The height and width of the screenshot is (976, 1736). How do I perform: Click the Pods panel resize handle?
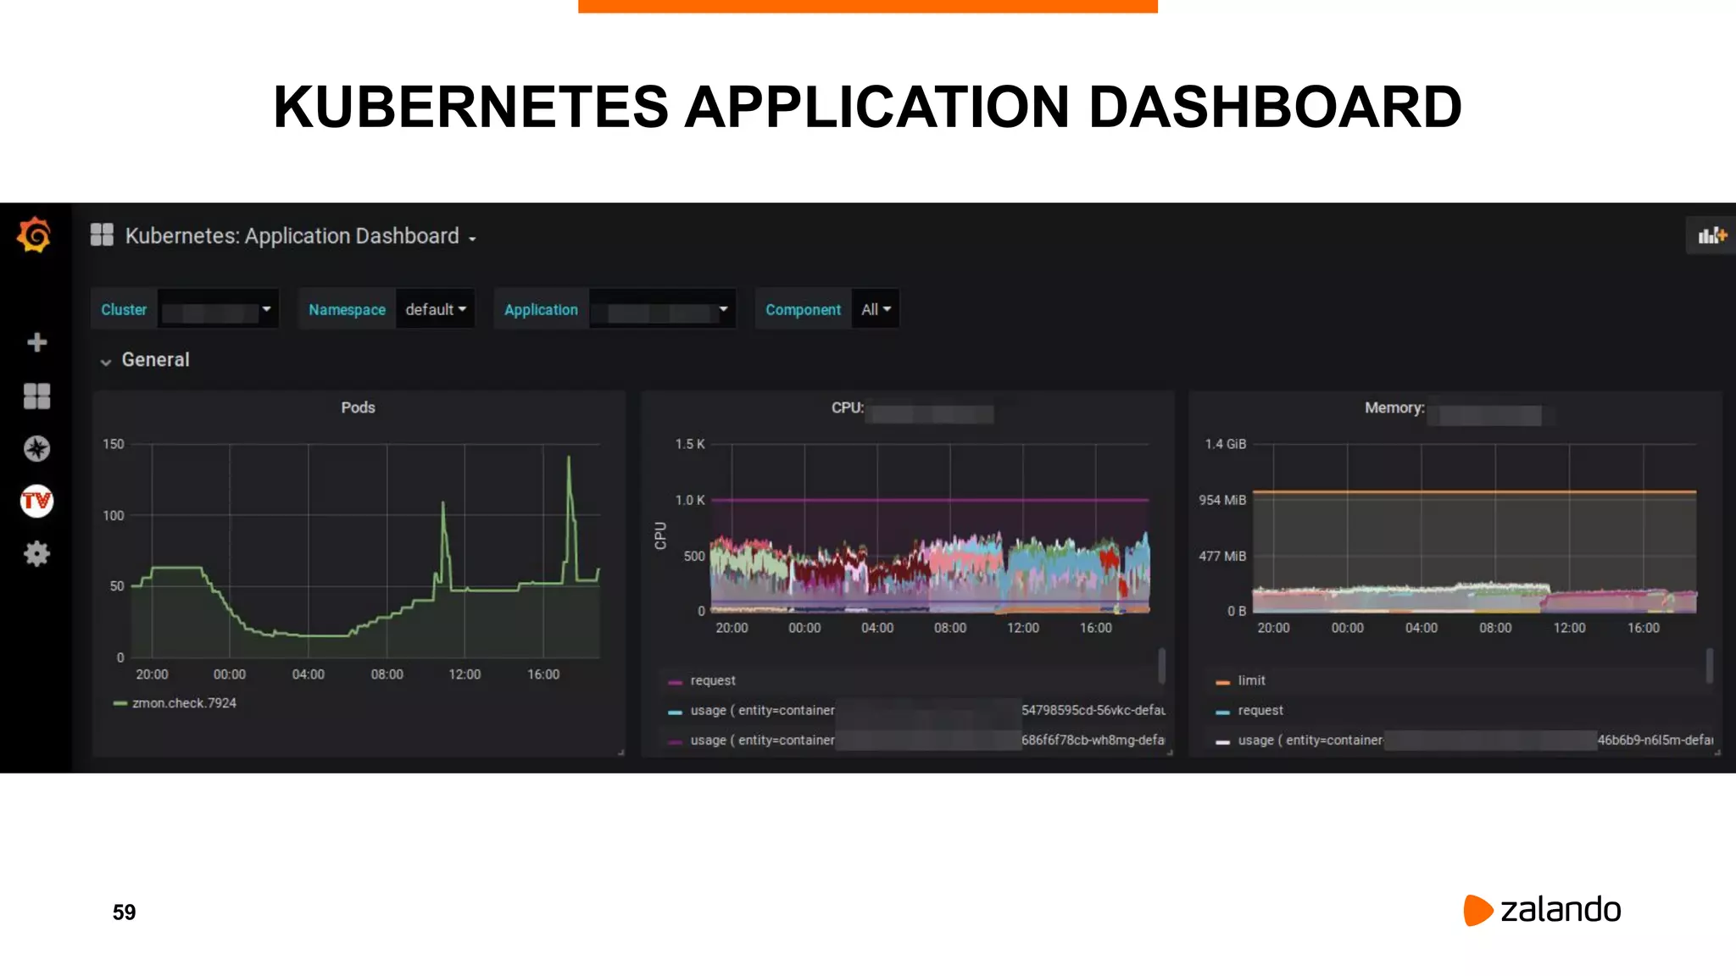tap(620, 751)
